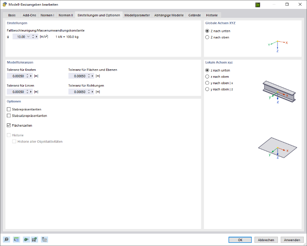The height and width of the screenshot is (246, 307).
Task: Select local axes 'z nach unten'
Action: [217, 70]
